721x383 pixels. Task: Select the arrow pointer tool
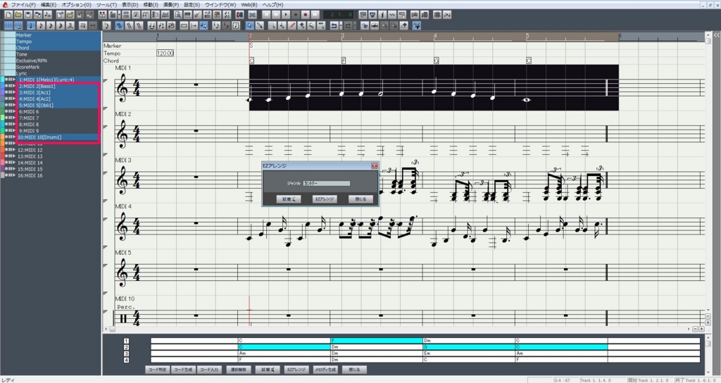point(249,26)
